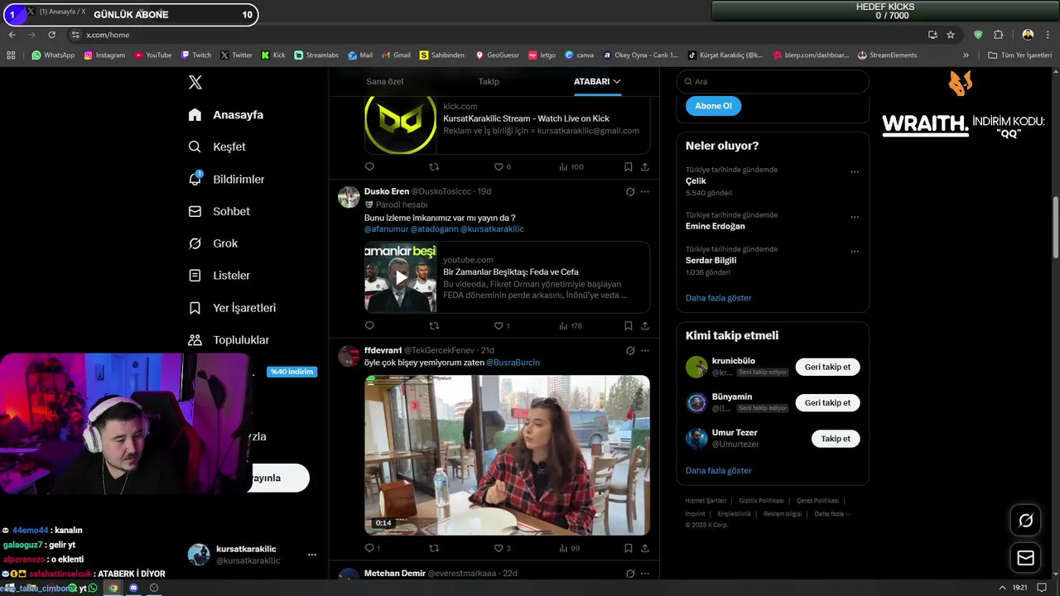Reply to the kick.com KursatKarakilic post
Screen dimensions: 1060x596
point(369,166)
